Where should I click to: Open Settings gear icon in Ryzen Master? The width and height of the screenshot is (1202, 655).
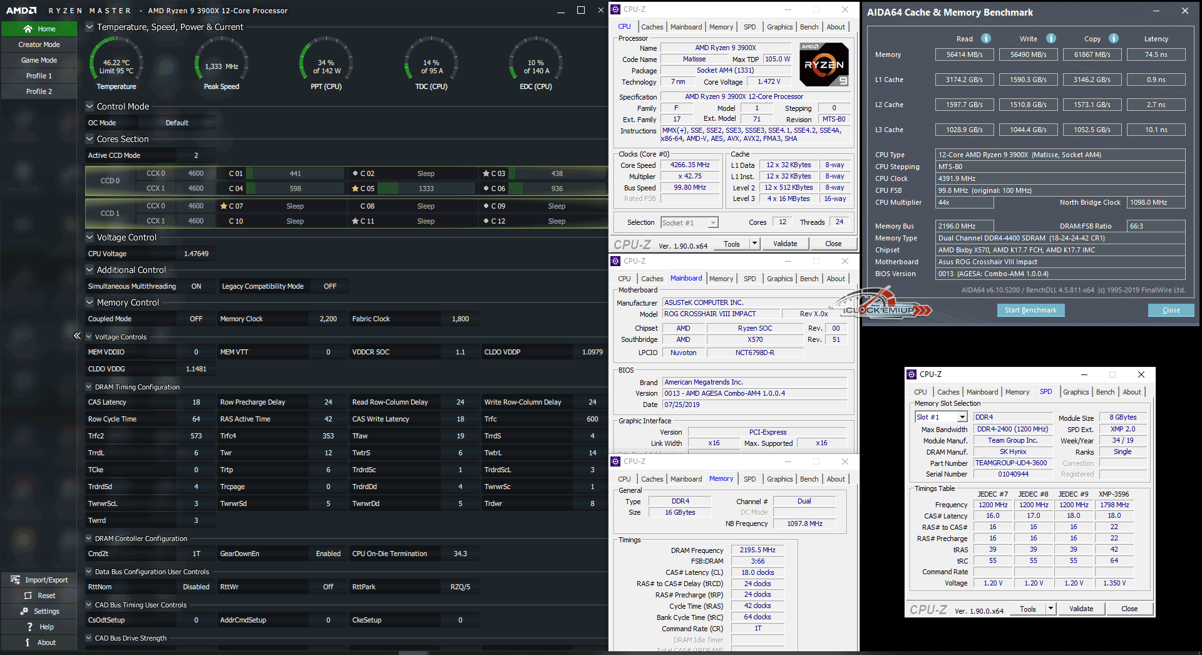(x=24, y=611)
